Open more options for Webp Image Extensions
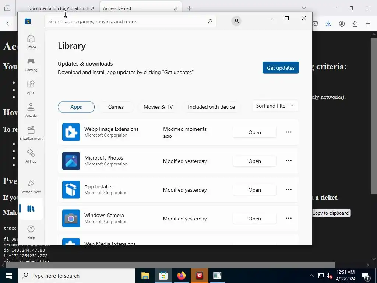 pos(289,132)
